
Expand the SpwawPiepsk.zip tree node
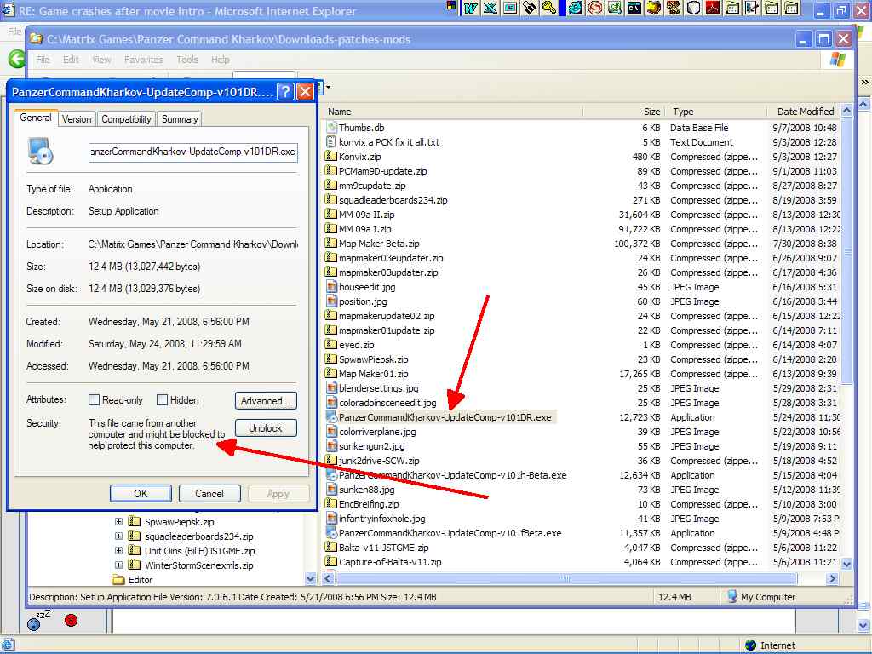coord(118,522)
